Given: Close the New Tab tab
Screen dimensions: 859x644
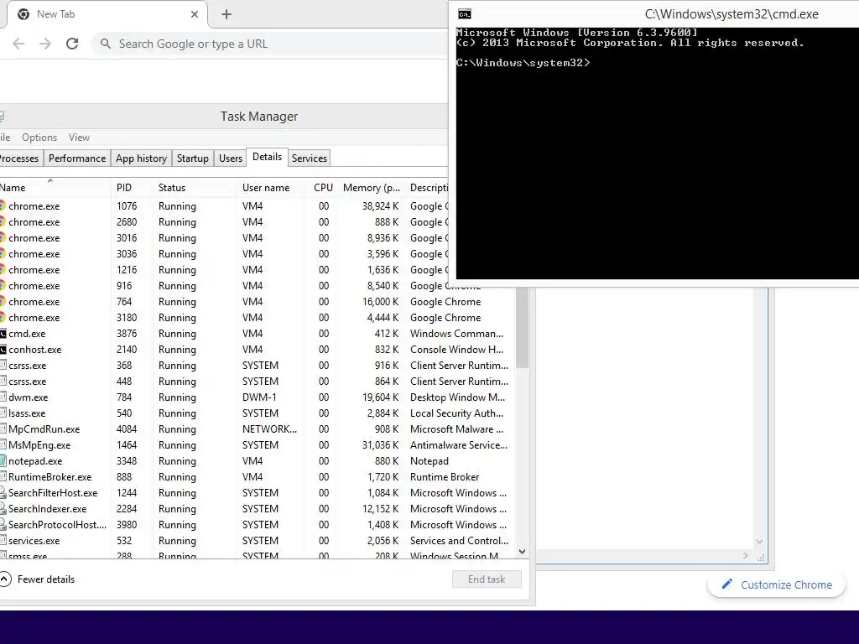Looking at the screenshot, I should (x=195, y=14).
